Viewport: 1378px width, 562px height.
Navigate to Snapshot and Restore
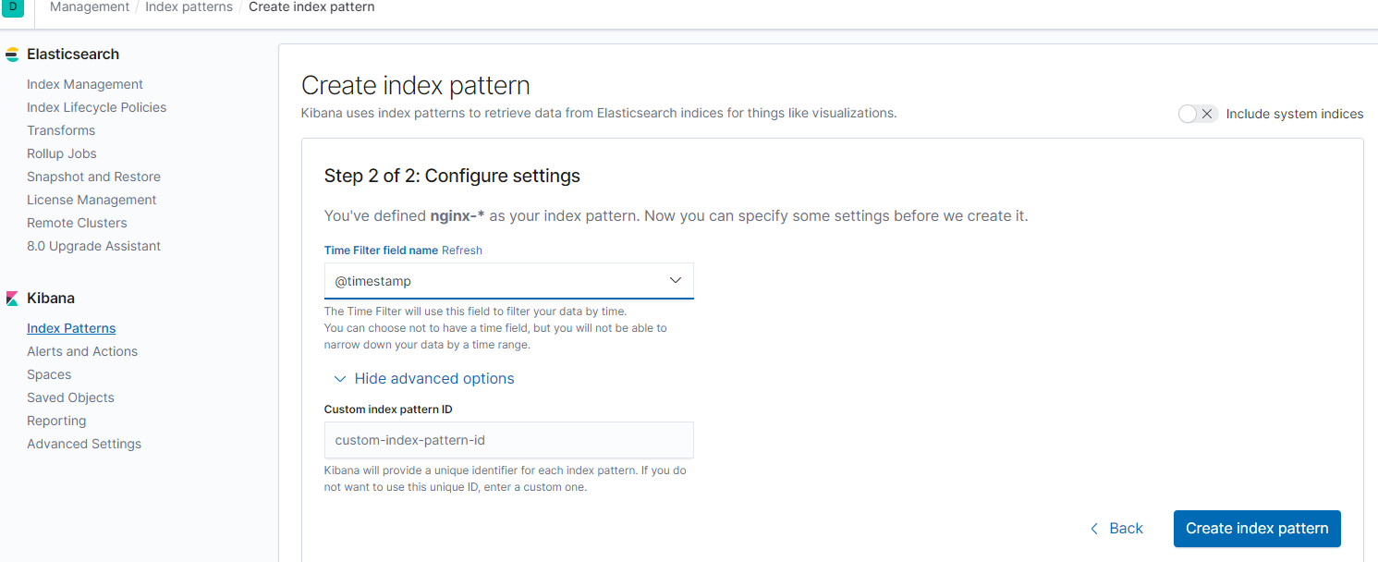93,177
